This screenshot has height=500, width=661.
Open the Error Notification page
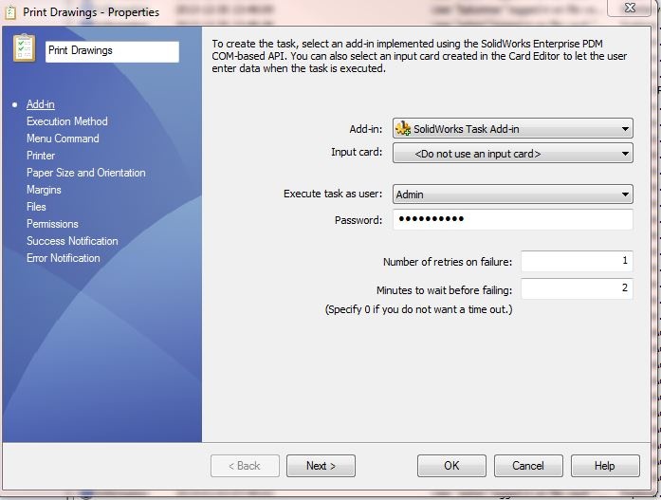[x=64, y=258]
